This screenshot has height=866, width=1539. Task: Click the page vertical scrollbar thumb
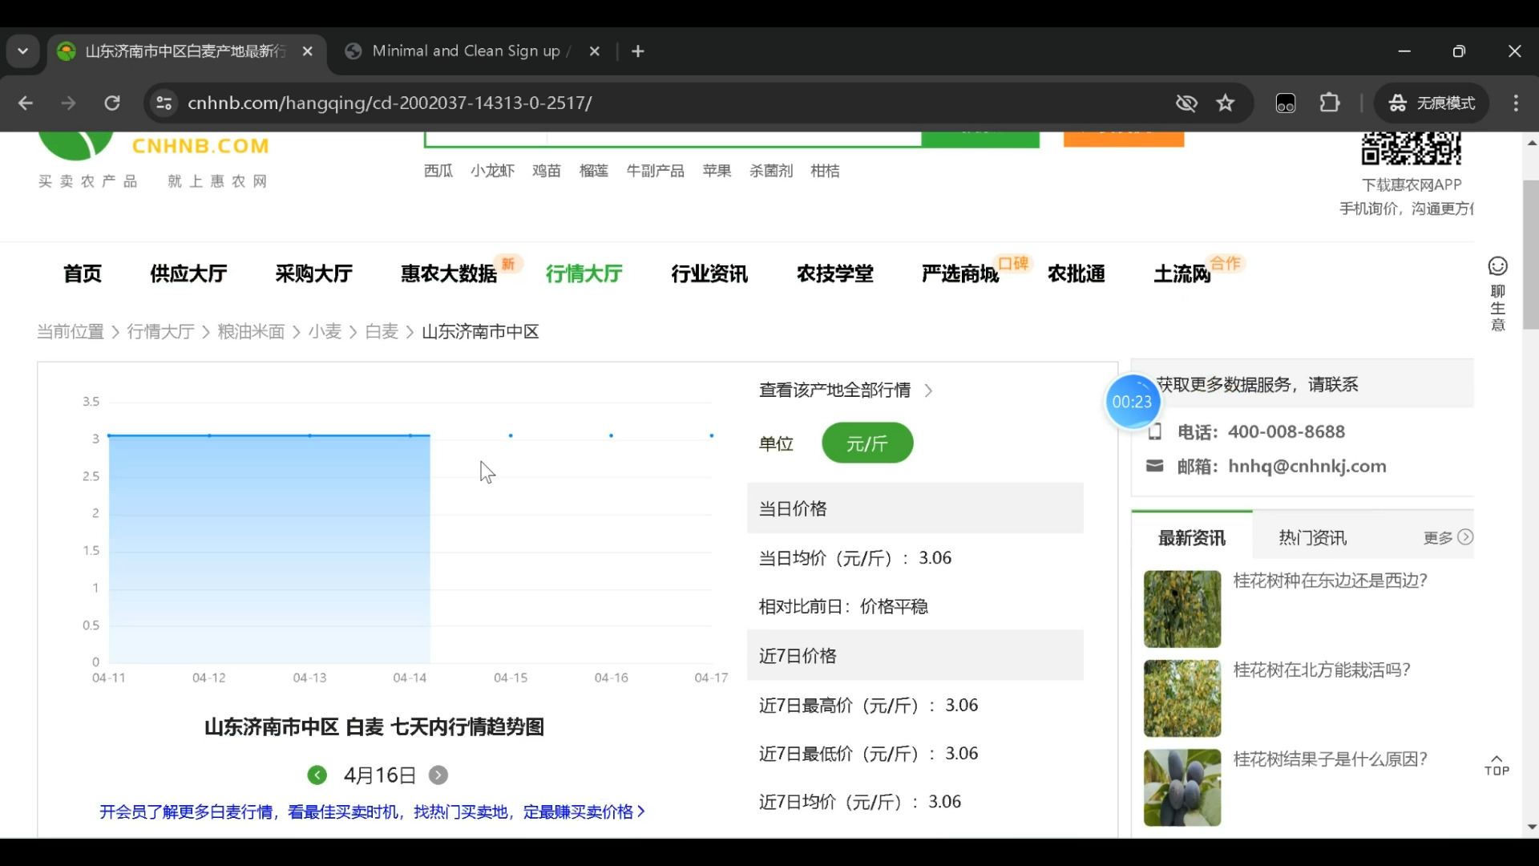pos(1531,255)
